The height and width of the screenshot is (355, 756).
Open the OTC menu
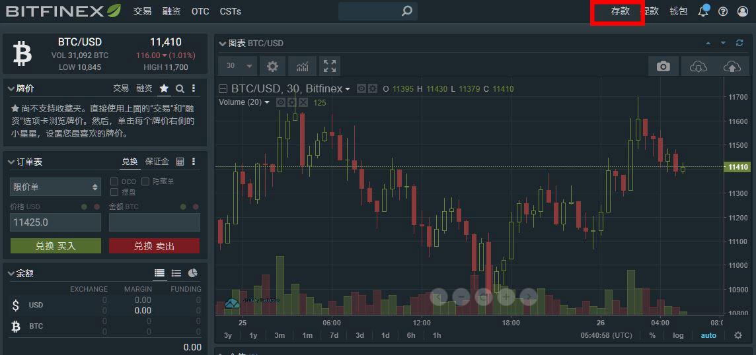point(200,11)
